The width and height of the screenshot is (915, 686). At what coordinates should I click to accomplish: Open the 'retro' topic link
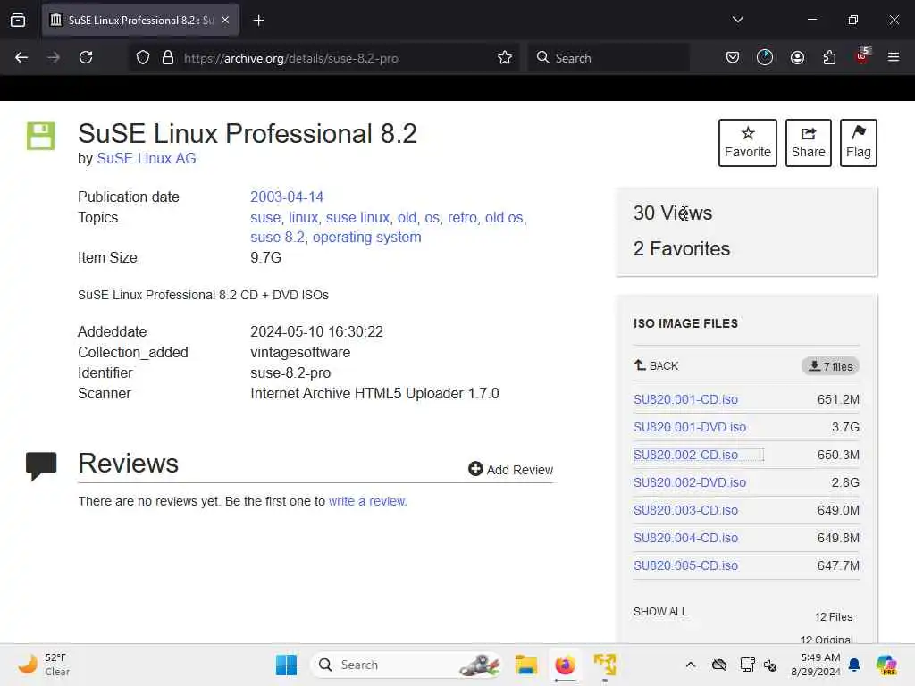point(462,218)
